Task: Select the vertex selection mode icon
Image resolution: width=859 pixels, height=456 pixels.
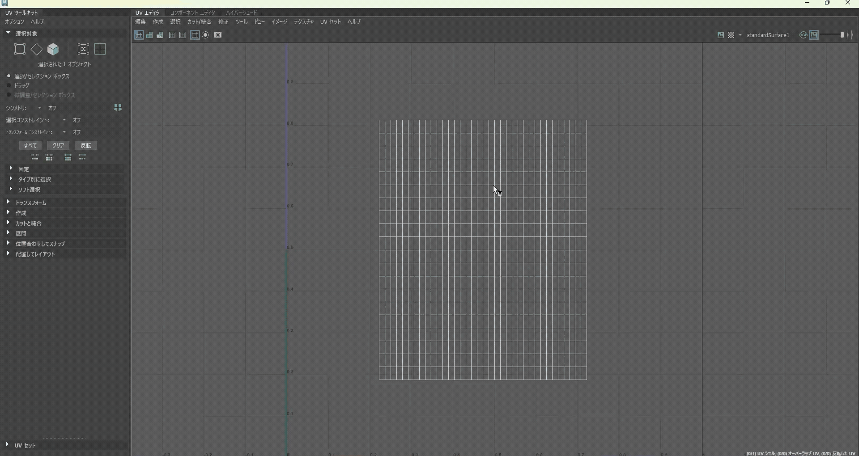Action: click(x=20, y=49)
